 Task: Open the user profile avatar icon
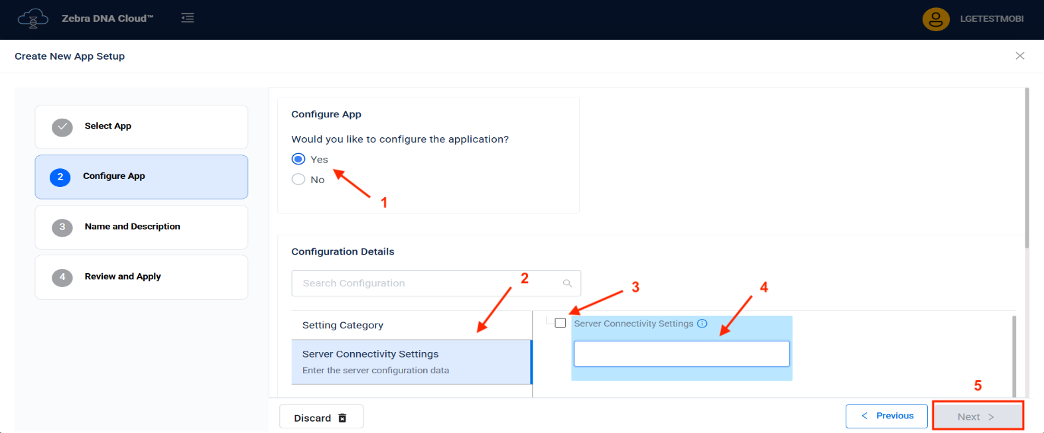(936, 19)
